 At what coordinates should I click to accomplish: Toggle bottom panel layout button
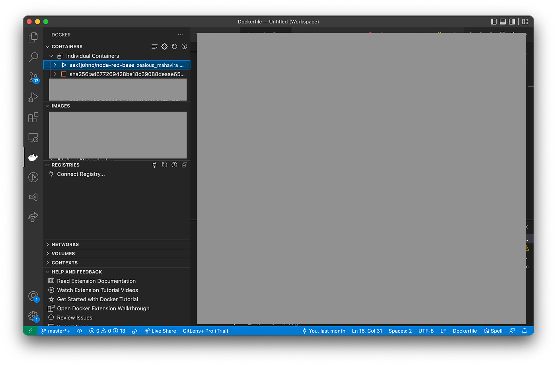pyautogui.click(x=503, y=21)
